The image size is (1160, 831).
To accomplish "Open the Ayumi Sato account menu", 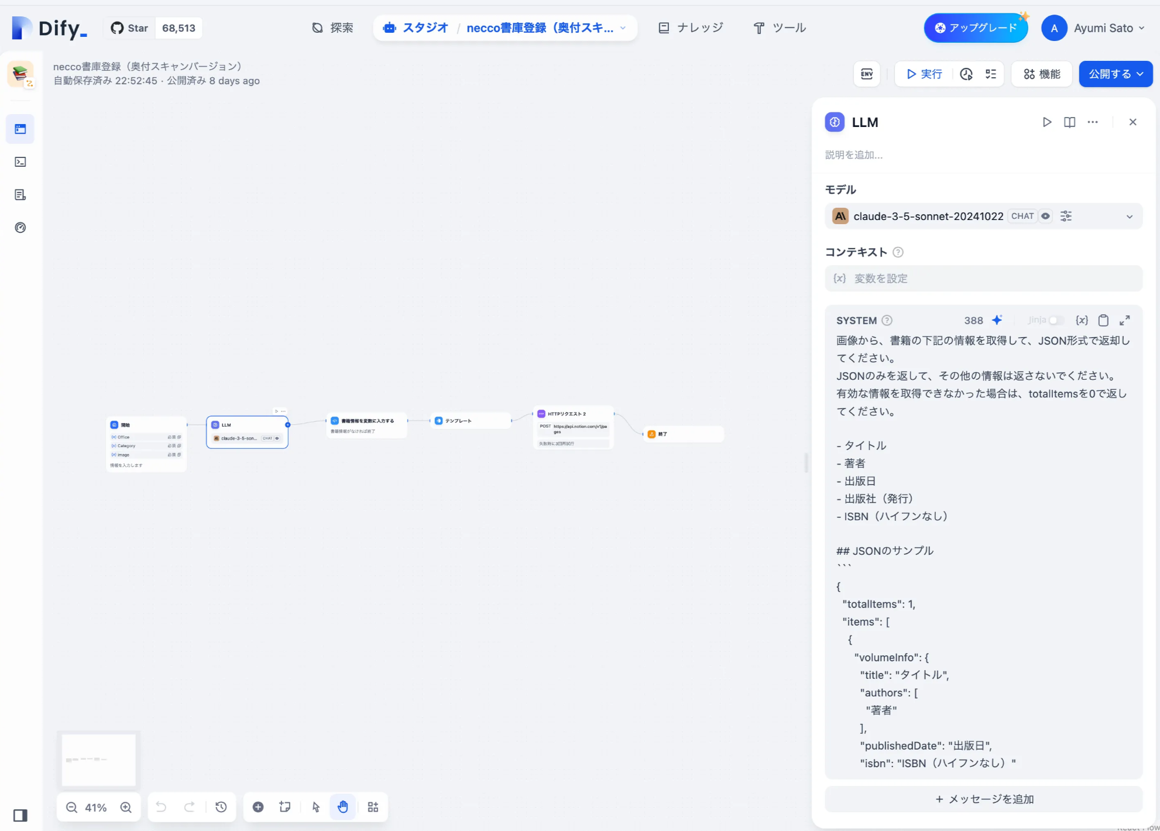I will click(1093, 28).
